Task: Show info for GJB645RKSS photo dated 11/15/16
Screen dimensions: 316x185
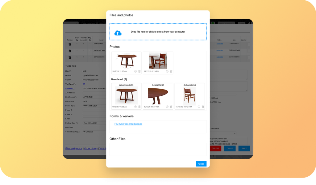Action: tap(199, 107)
